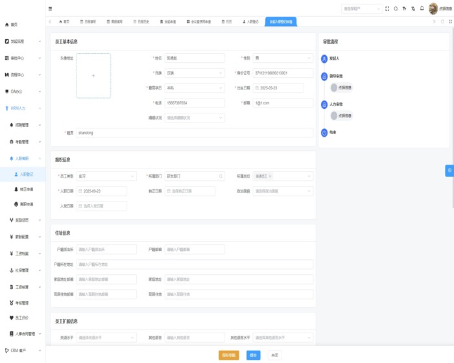
Task: Click the 保存草稿 button
Action: point(230,355)
